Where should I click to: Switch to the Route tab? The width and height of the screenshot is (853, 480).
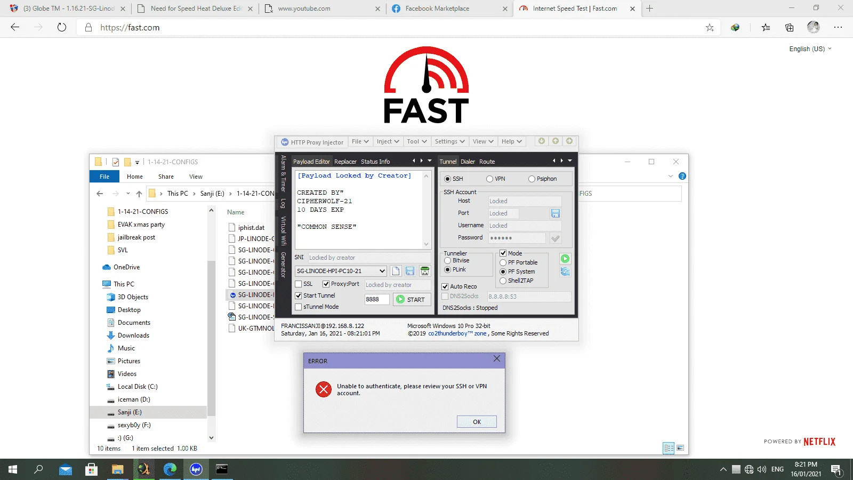[x=487, y=162]
